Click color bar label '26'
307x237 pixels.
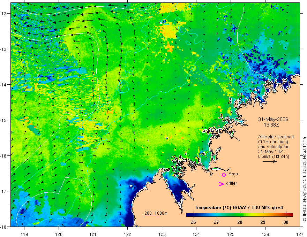click(193, 222)
